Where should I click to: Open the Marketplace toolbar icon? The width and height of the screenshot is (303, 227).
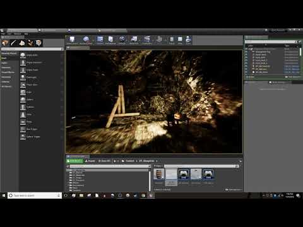click(x=110, y=40)
